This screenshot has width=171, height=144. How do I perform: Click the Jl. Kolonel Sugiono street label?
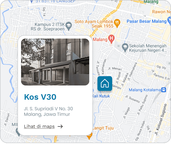point(161,119)
